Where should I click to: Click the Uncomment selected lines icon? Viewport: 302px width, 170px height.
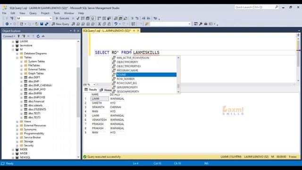click(x=137, y=18)
